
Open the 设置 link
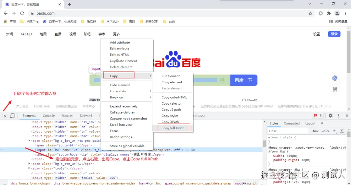(317, 34)
